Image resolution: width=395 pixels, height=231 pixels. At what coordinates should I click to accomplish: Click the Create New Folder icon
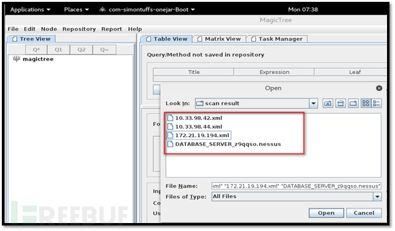353,103
